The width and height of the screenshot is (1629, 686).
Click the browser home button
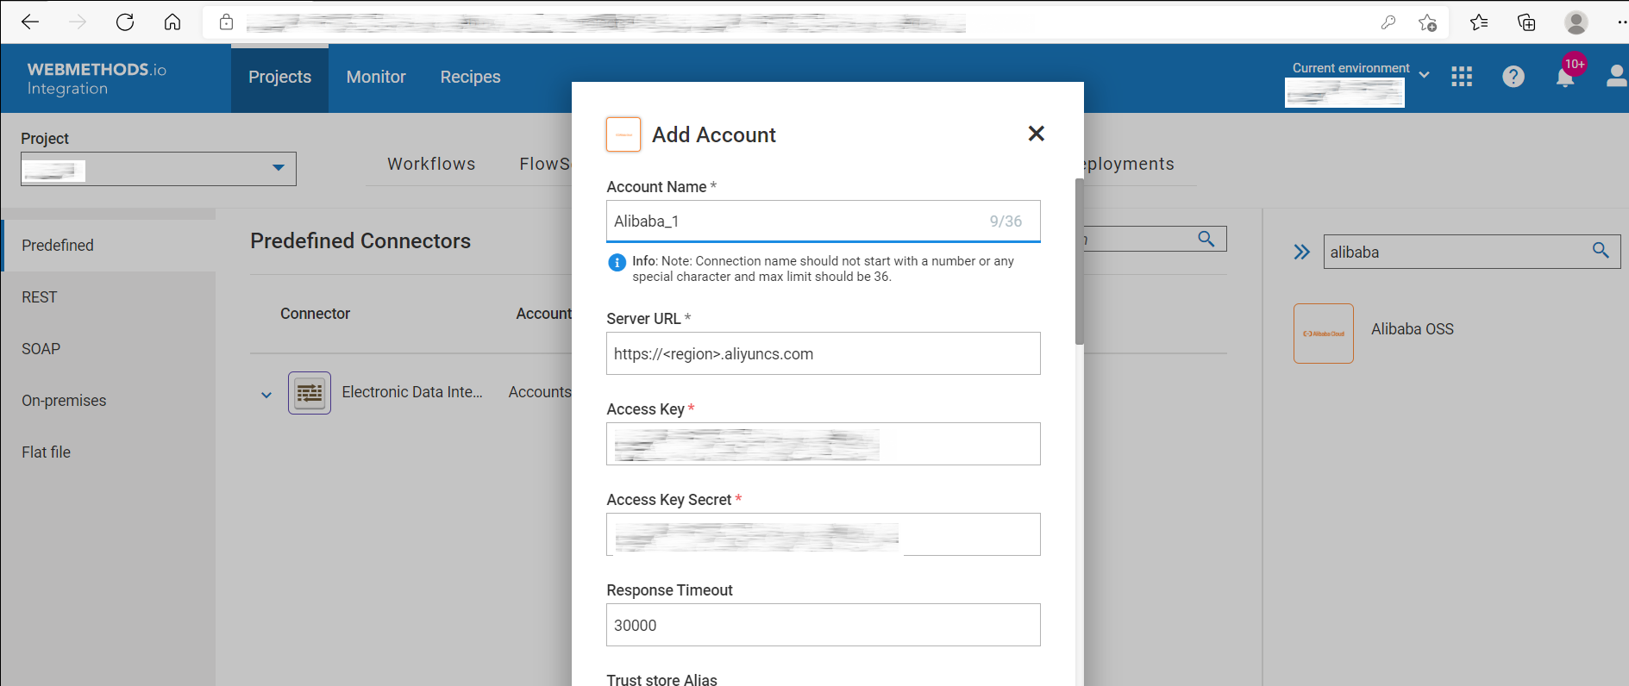(x=172, y=22)
